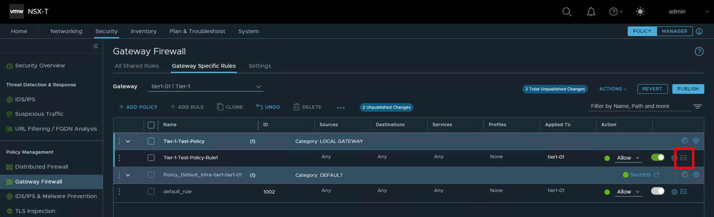Switch to Manager mode
Image resolution: width=714 pixels, height=217 pixels.
click(x=675, y=31)
